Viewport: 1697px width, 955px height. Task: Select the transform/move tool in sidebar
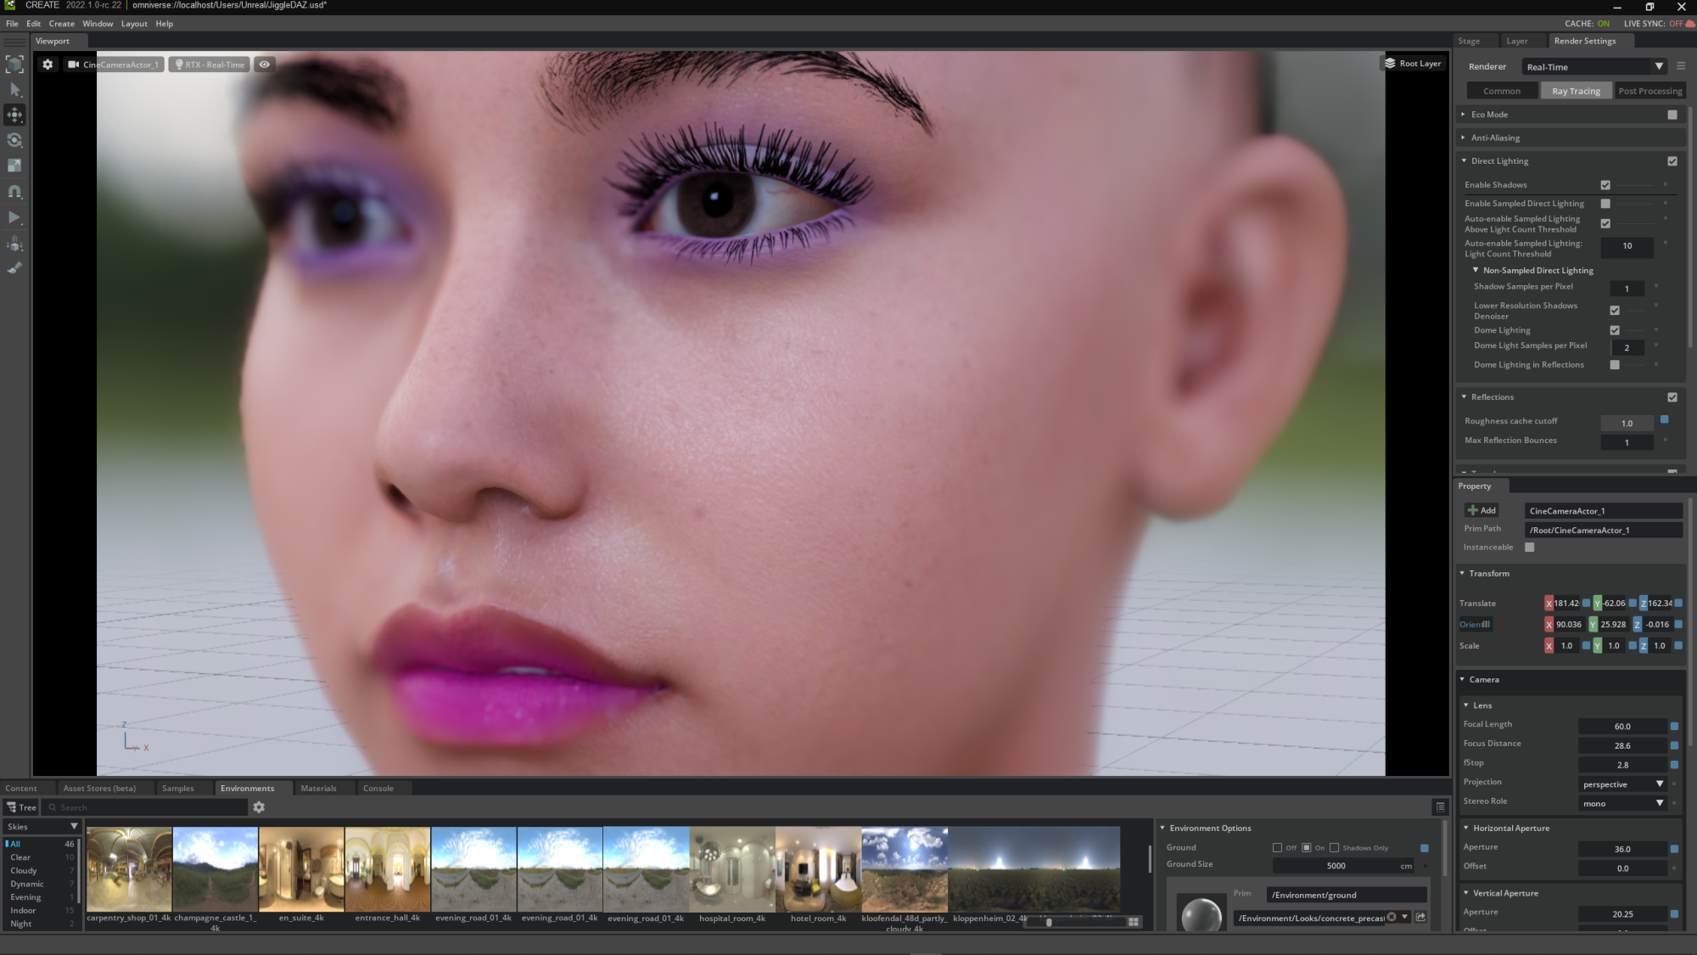tap(15, 115)
